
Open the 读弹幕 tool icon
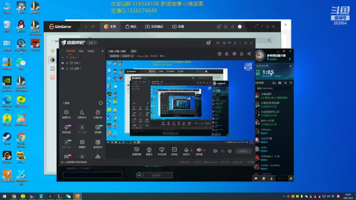point(98,129)
